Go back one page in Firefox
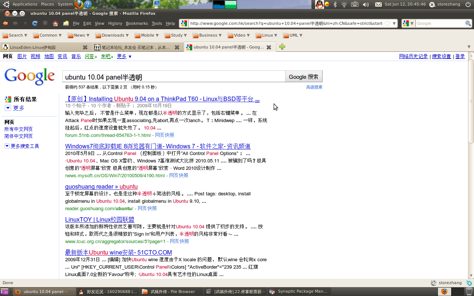Viewport: 474px width, 296px height. coord(5,23)
